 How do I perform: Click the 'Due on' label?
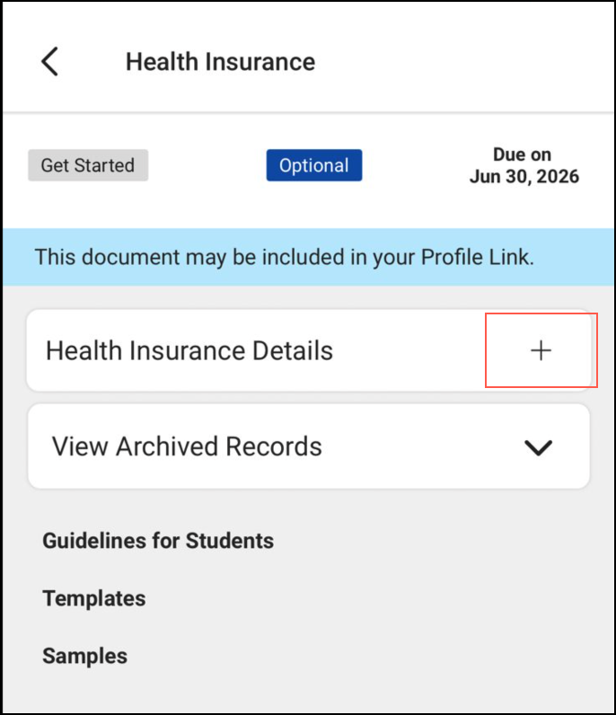(522, 154)
